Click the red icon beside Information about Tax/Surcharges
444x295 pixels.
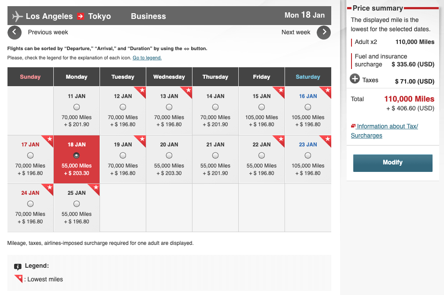pyautogui.click(x=353, y=126)
